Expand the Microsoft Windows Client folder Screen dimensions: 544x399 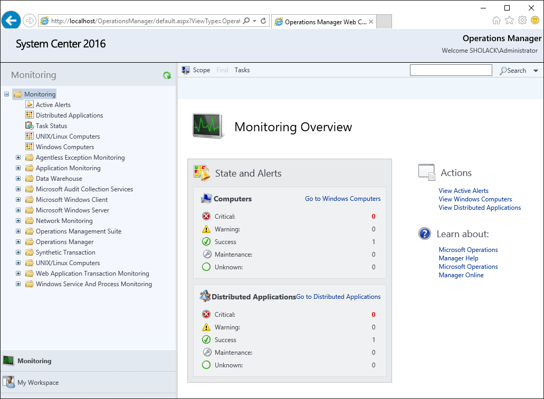click(18, 200)
